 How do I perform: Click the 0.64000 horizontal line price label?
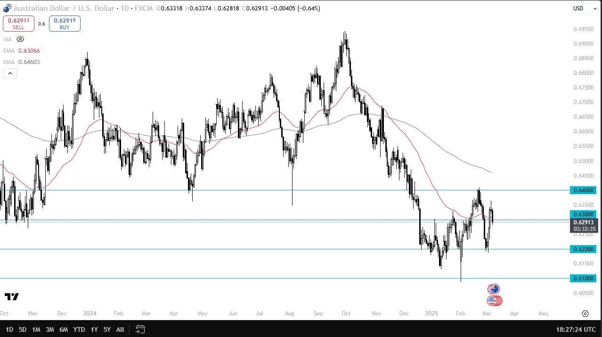584,190
